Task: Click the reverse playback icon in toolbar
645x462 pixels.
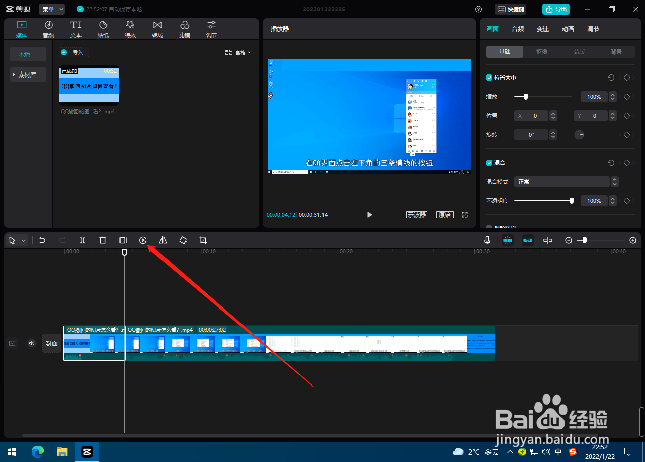Action: point(143,240)
